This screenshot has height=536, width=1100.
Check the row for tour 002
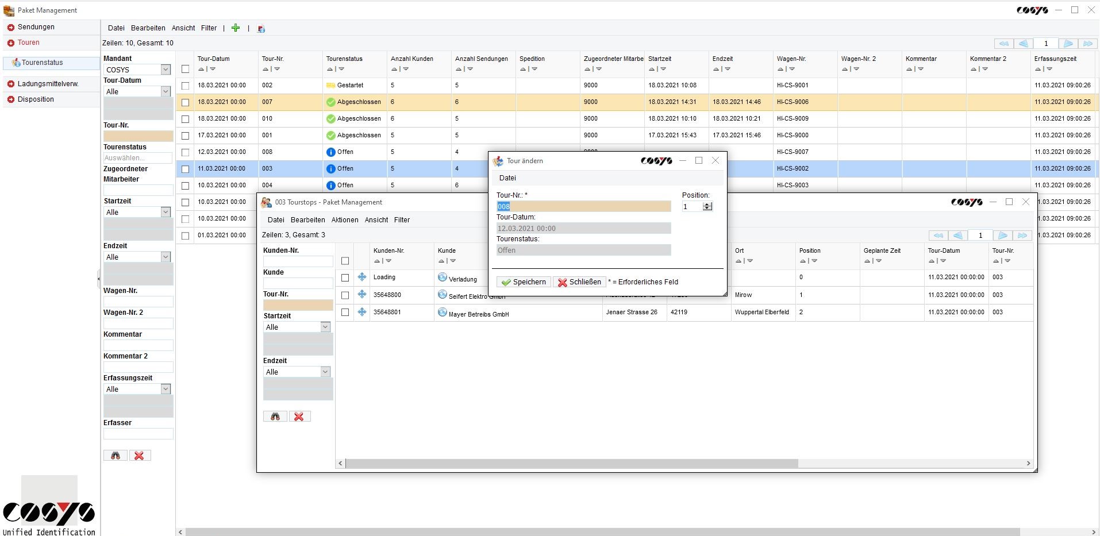[185, 85]
